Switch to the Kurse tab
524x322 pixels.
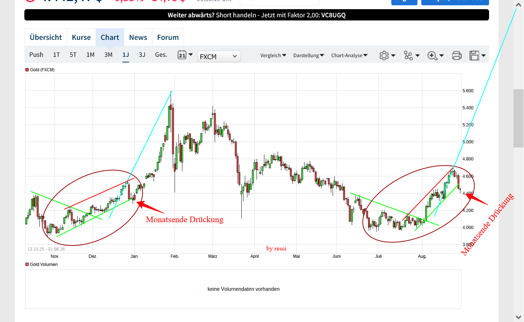click(x=81, y=37)
